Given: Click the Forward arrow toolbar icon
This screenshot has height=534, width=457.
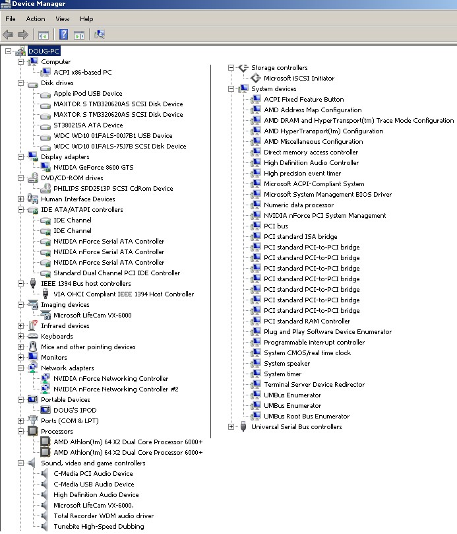Looking at the screenshot, I should (x=23, y=34).
